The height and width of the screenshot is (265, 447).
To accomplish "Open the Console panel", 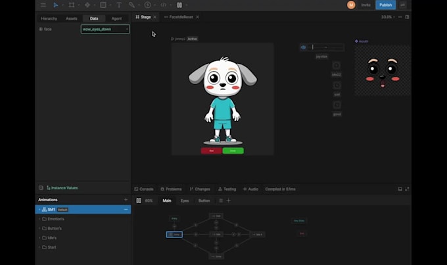I will (x=144, y=189).
